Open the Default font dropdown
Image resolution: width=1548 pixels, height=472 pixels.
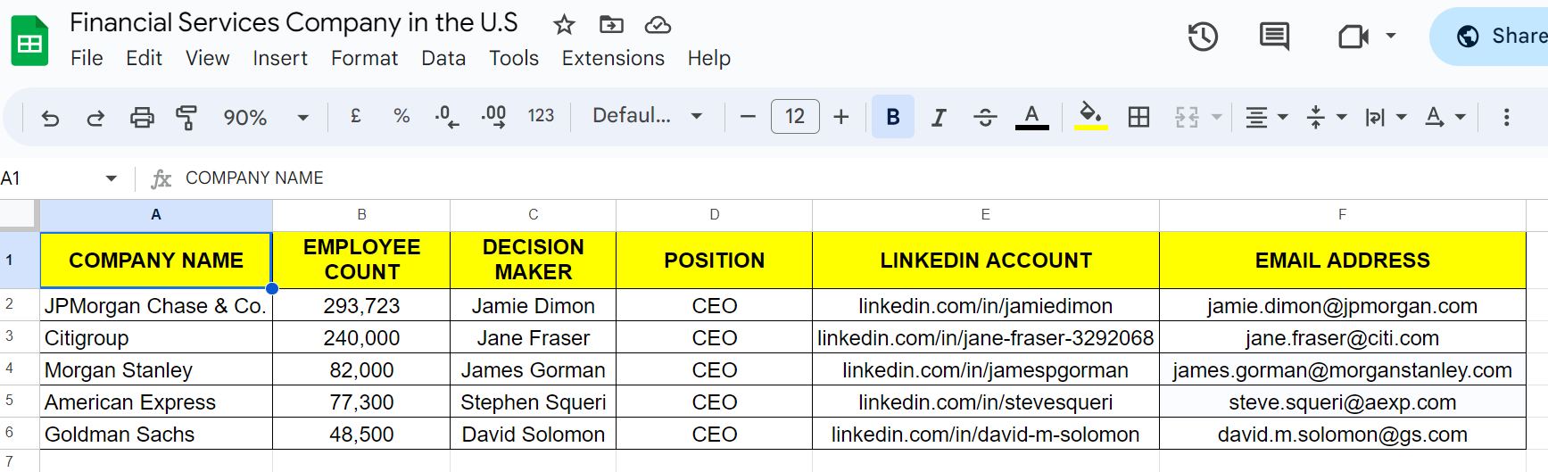(x=647, y=116)
